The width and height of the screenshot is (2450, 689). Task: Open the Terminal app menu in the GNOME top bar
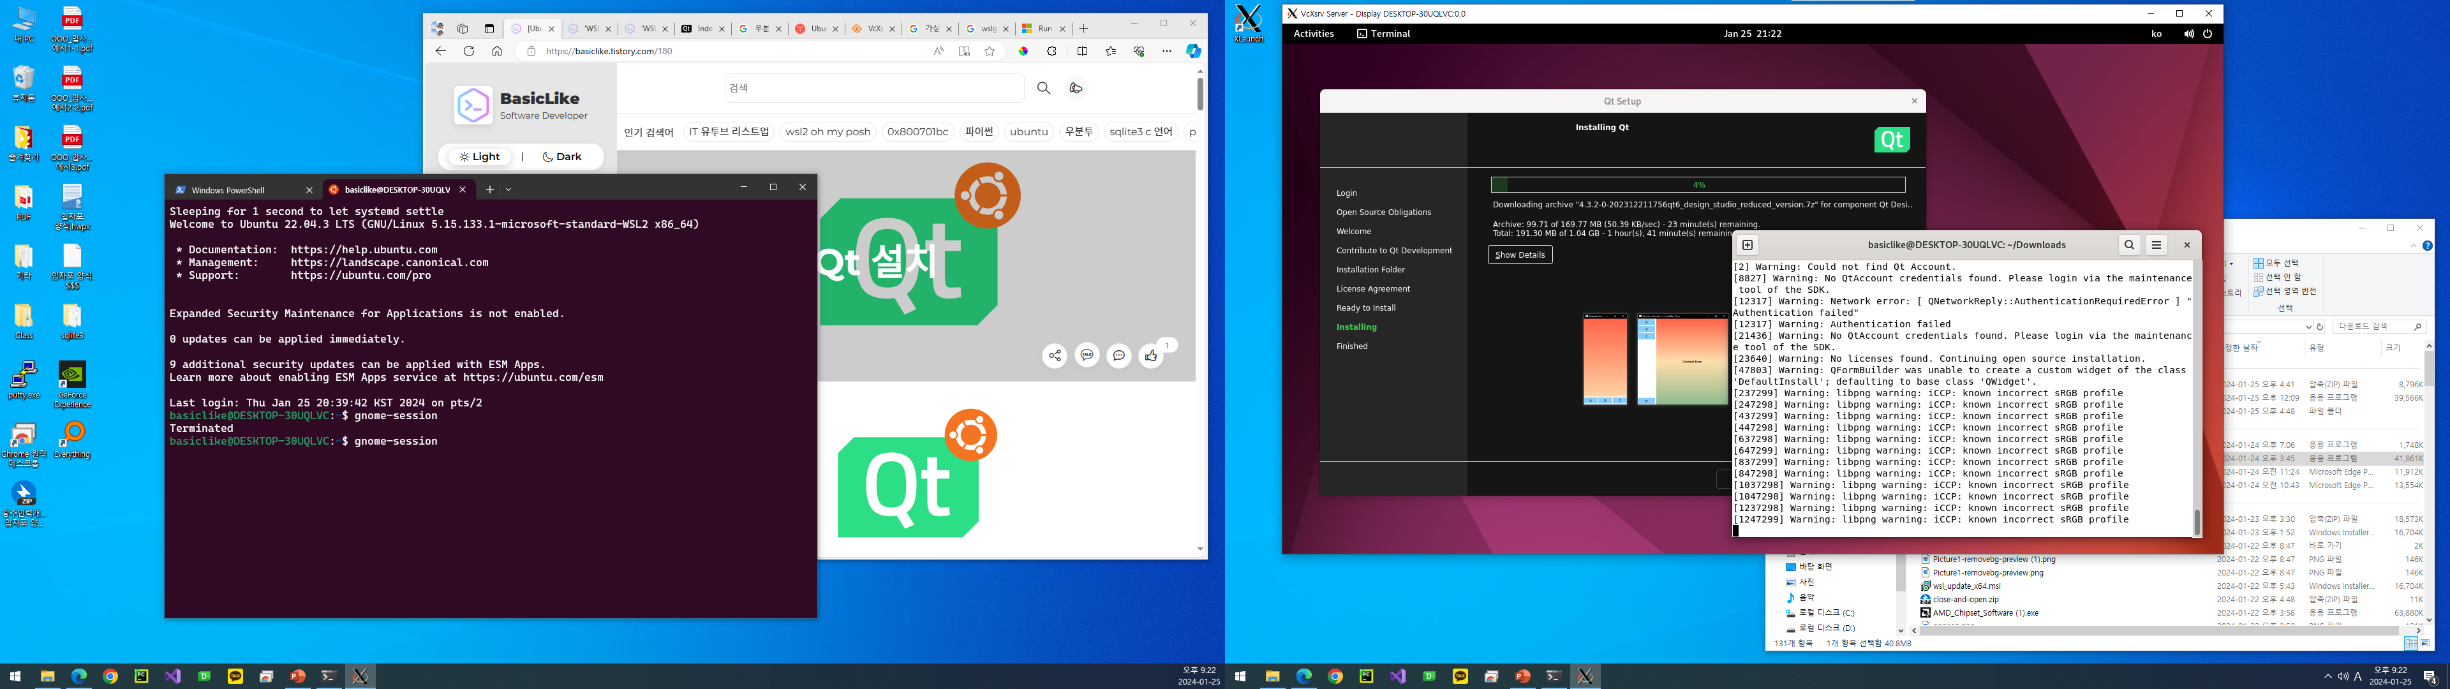(1383, 33)
